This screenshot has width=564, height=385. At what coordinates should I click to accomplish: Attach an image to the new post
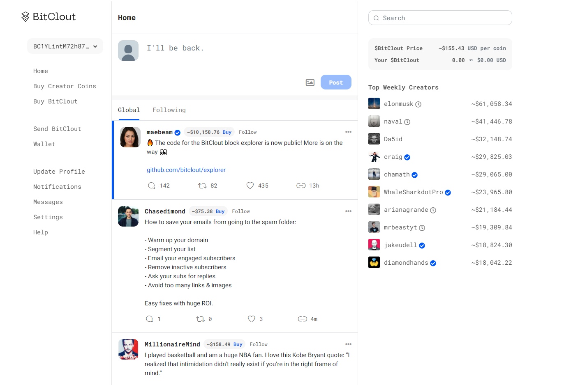click(310, 82)
